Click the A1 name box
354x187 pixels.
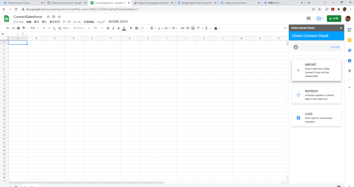point(9,34)
